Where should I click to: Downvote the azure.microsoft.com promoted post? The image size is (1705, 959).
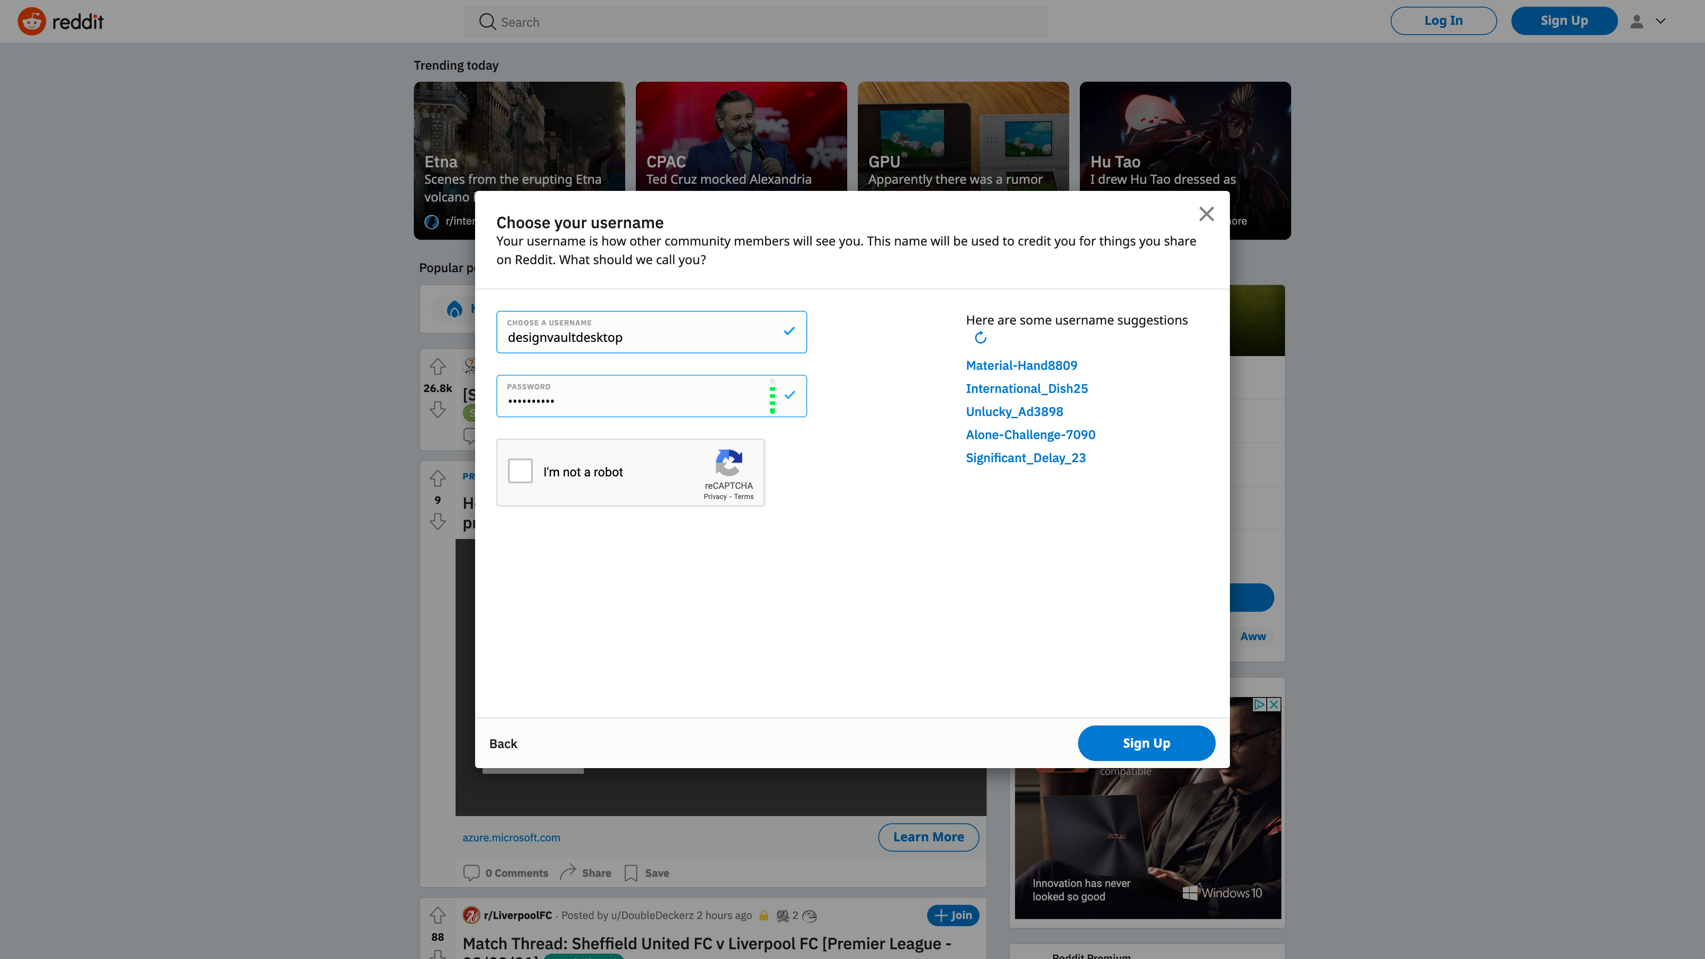[437, 522]
